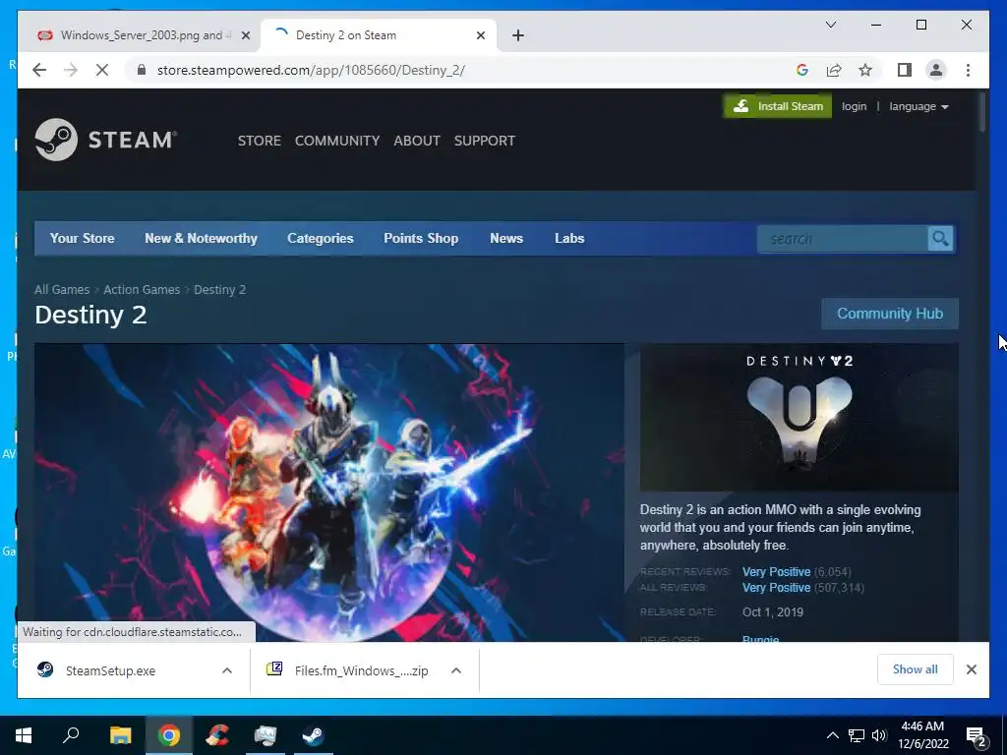
Task: Open Chrome three-dot menu
Action: [x=968, y=70]
